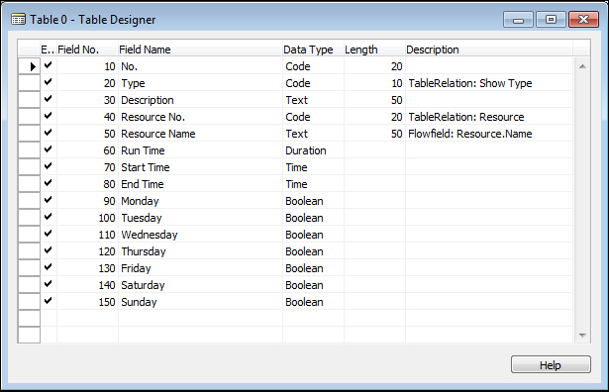Screen dimensions: 609x392
Task: Click Field No. 100 cell
Action: click(x=87, y=218)
